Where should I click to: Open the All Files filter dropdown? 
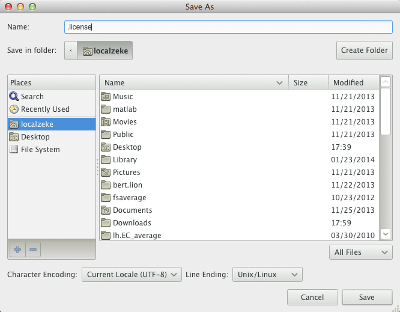pos(360,252)
